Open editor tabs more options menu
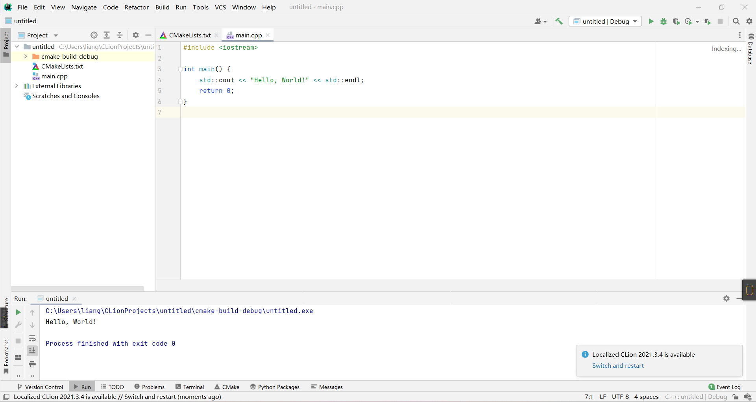The width and height of the screenshot is (756, 402). click(740, 35)
